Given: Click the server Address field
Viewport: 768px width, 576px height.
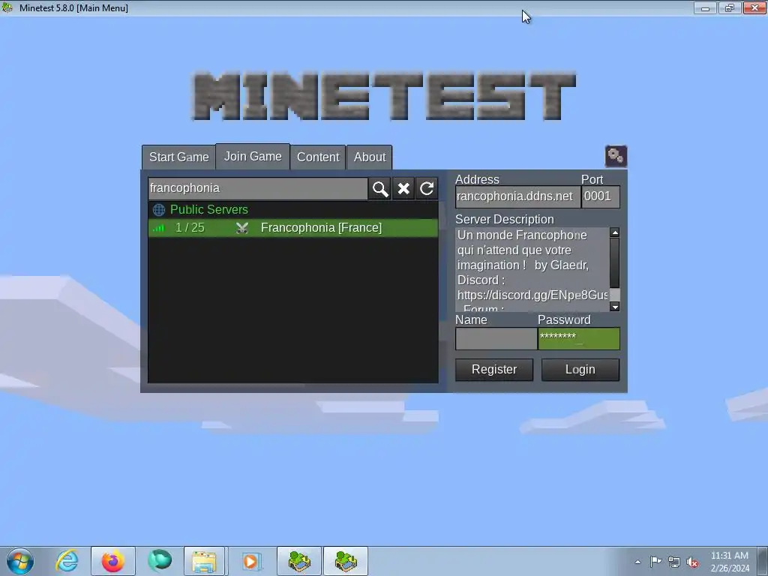Looking at the screenshot, I should coord(517,196).
